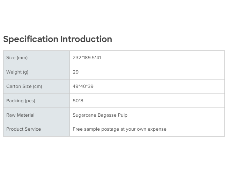Click the packing value 50*8
Viewport: 237px width, 173px height.
78,101
